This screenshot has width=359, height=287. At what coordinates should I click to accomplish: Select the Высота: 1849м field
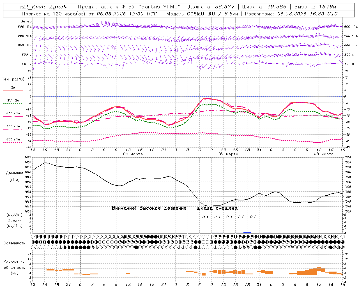point(315,7)
